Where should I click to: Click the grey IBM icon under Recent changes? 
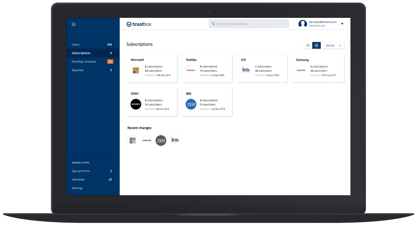coord(161,140)
